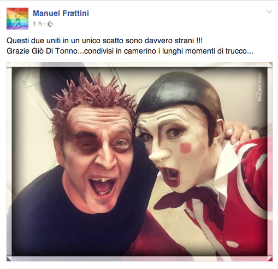Open the Manuel Frattini profile name link
278x269 pixels.
[61, 13]
